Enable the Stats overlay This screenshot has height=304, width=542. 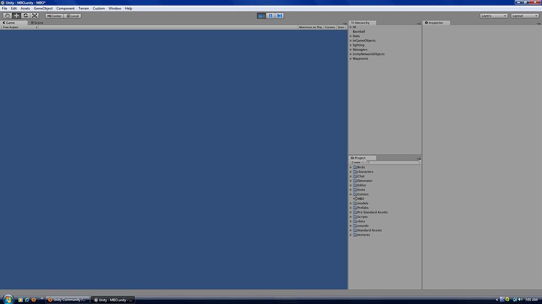click(x=340, y=27)
